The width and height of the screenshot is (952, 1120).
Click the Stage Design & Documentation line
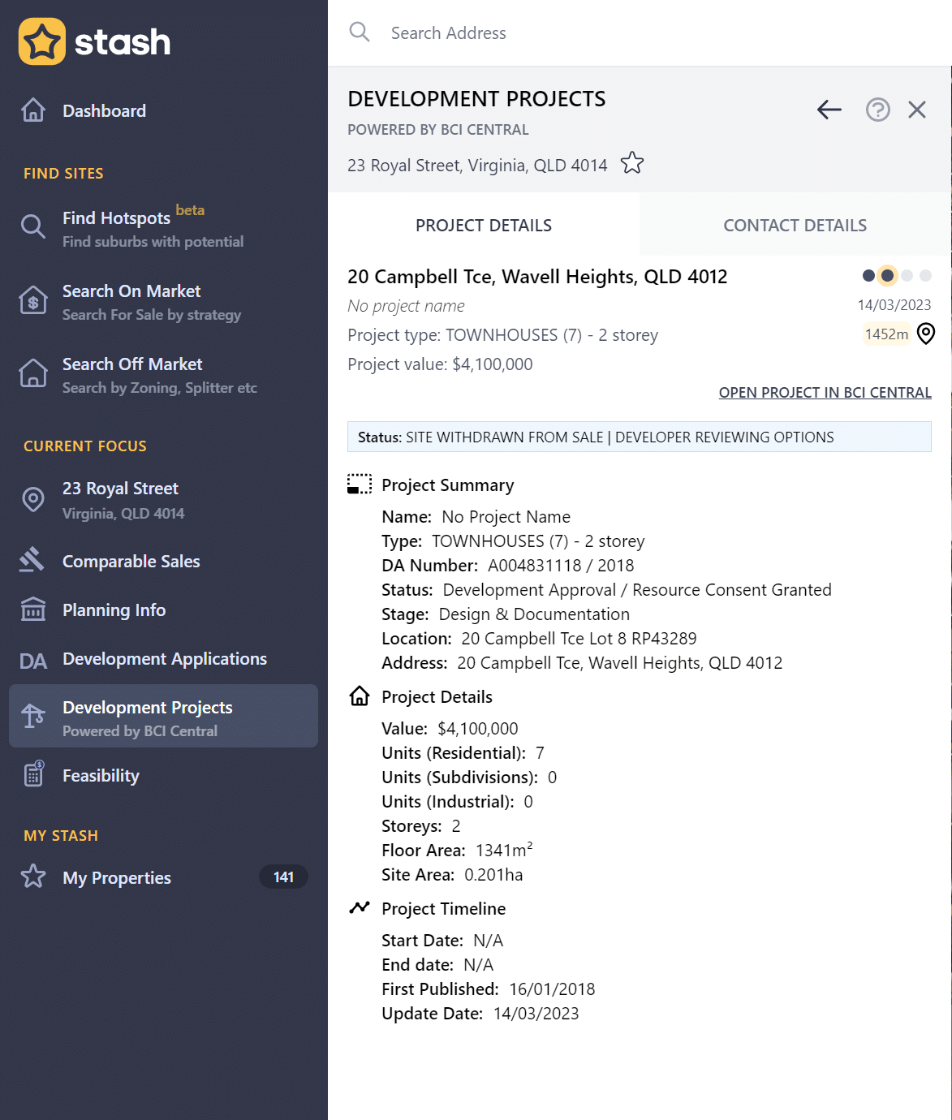point(506,614)
